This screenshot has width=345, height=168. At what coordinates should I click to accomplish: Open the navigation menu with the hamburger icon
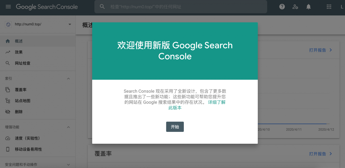(x=8, y=7)
